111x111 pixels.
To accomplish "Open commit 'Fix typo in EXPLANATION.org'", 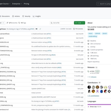I will click(x=41, y=55).
